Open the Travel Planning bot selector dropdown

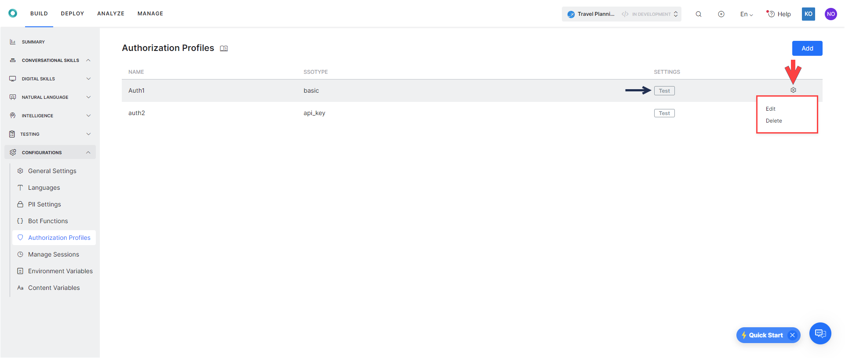pyautogui.click(x=621, y=14)
